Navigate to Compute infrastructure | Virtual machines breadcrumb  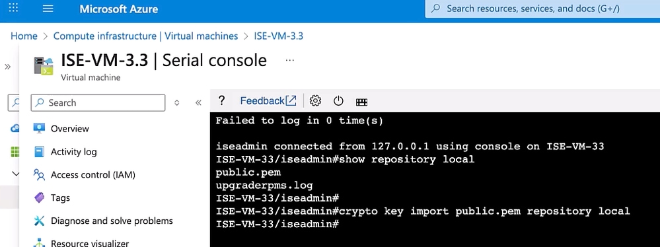(145, 36)
